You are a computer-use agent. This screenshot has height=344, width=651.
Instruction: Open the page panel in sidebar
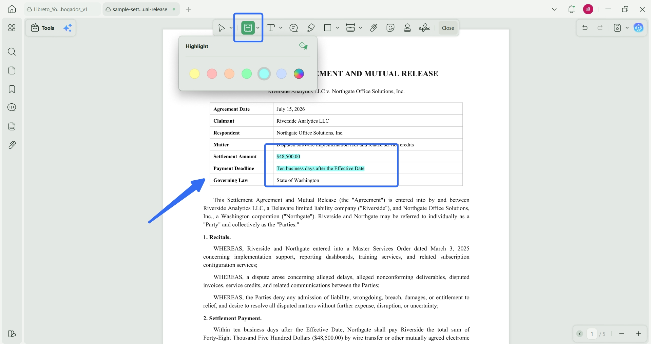point(12,70)
